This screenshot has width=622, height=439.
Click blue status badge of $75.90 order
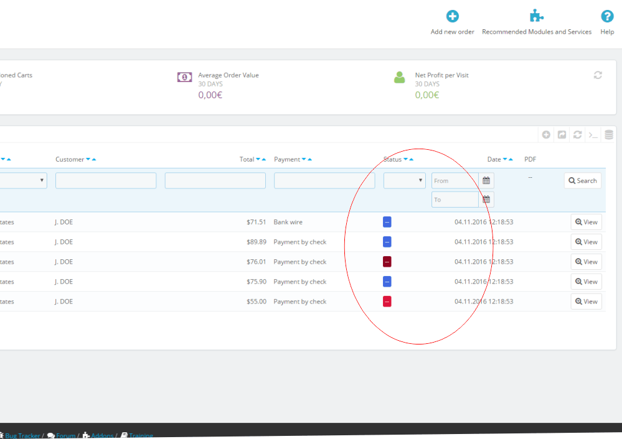tap(387, 282)
